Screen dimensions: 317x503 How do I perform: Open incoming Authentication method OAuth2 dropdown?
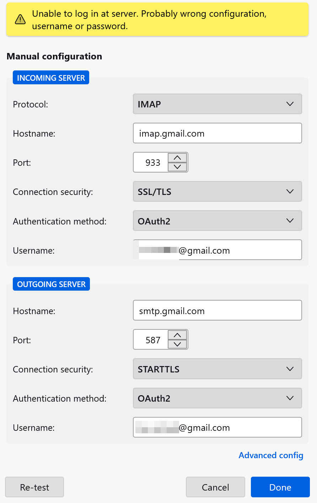(217, 221)
